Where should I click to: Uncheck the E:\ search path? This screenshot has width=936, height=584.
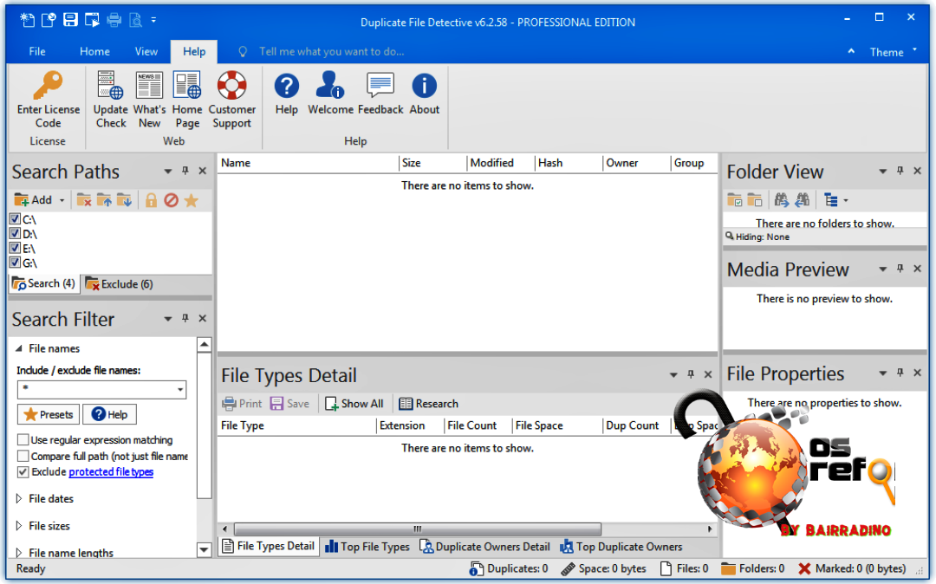click(15, 248)
